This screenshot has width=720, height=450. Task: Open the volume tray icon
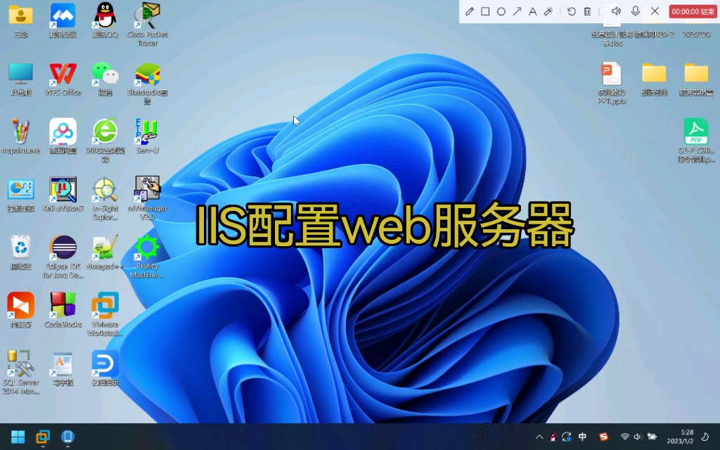[x=637, y=437]
